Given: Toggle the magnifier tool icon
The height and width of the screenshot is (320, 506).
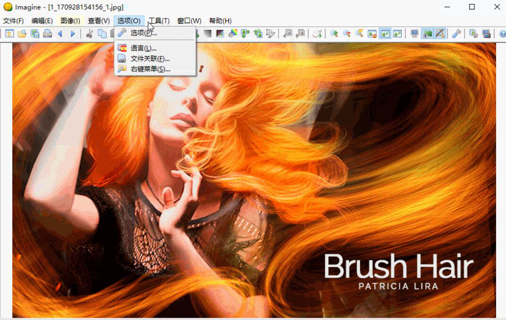Looking at the screenshot, I should point(440,34).
